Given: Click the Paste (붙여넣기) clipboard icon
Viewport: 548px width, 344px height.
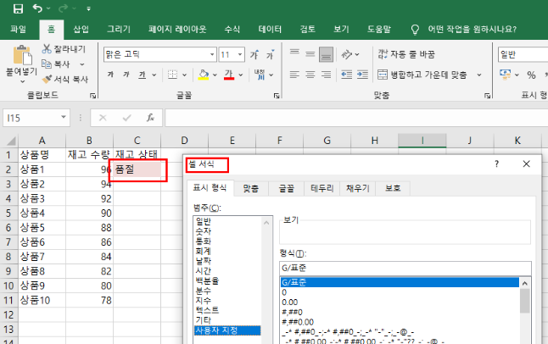Looking at the screenshot, I should [x=22, y=55].
